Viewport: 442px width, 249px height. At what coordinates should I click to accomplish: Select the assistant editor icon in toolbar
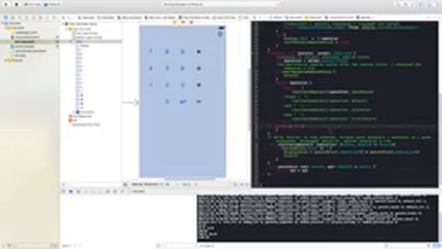406,4
